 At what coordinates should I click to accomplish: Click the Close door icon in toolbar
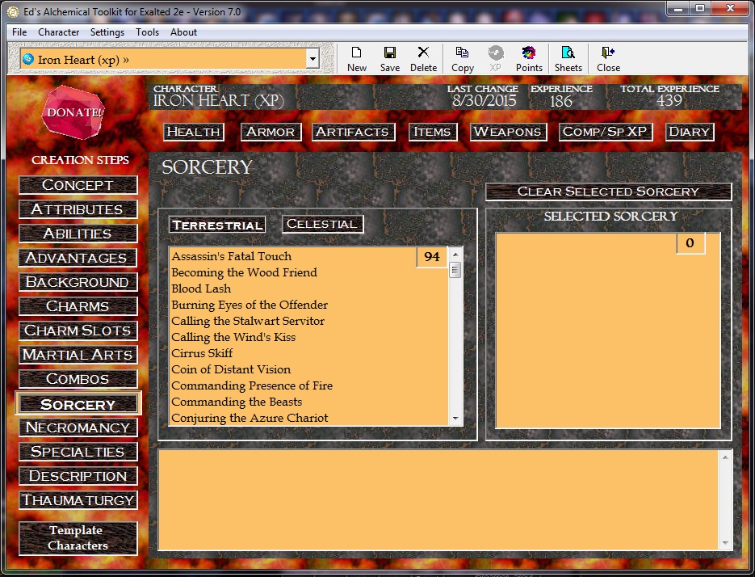[x=608, y=59]
